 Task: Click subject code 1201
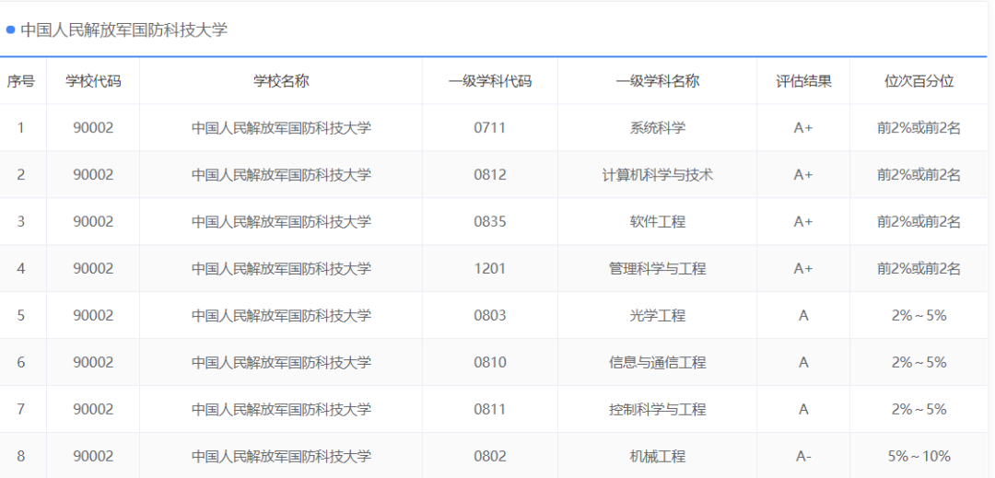pos(490,269)
